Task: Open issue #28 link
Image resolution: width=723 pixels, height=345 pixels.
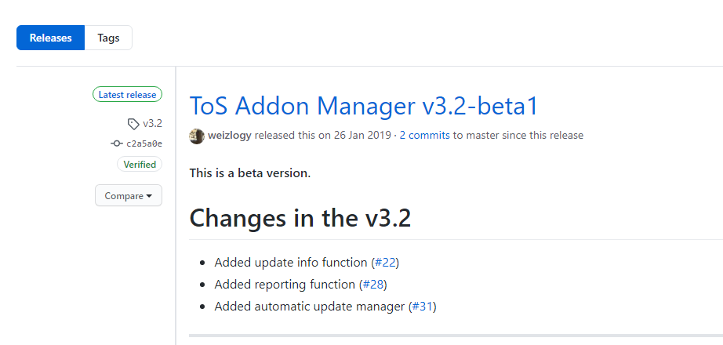Action: (x=373, y=285)
